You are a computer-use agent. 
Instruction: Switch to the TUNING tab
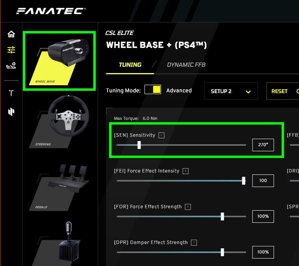130,65
